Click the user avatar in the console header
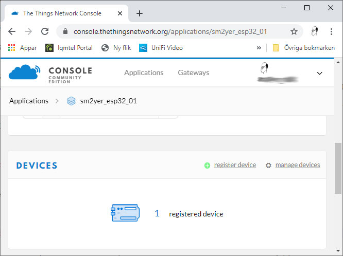This screenshot has width=343, height=256. click(264, 68)
